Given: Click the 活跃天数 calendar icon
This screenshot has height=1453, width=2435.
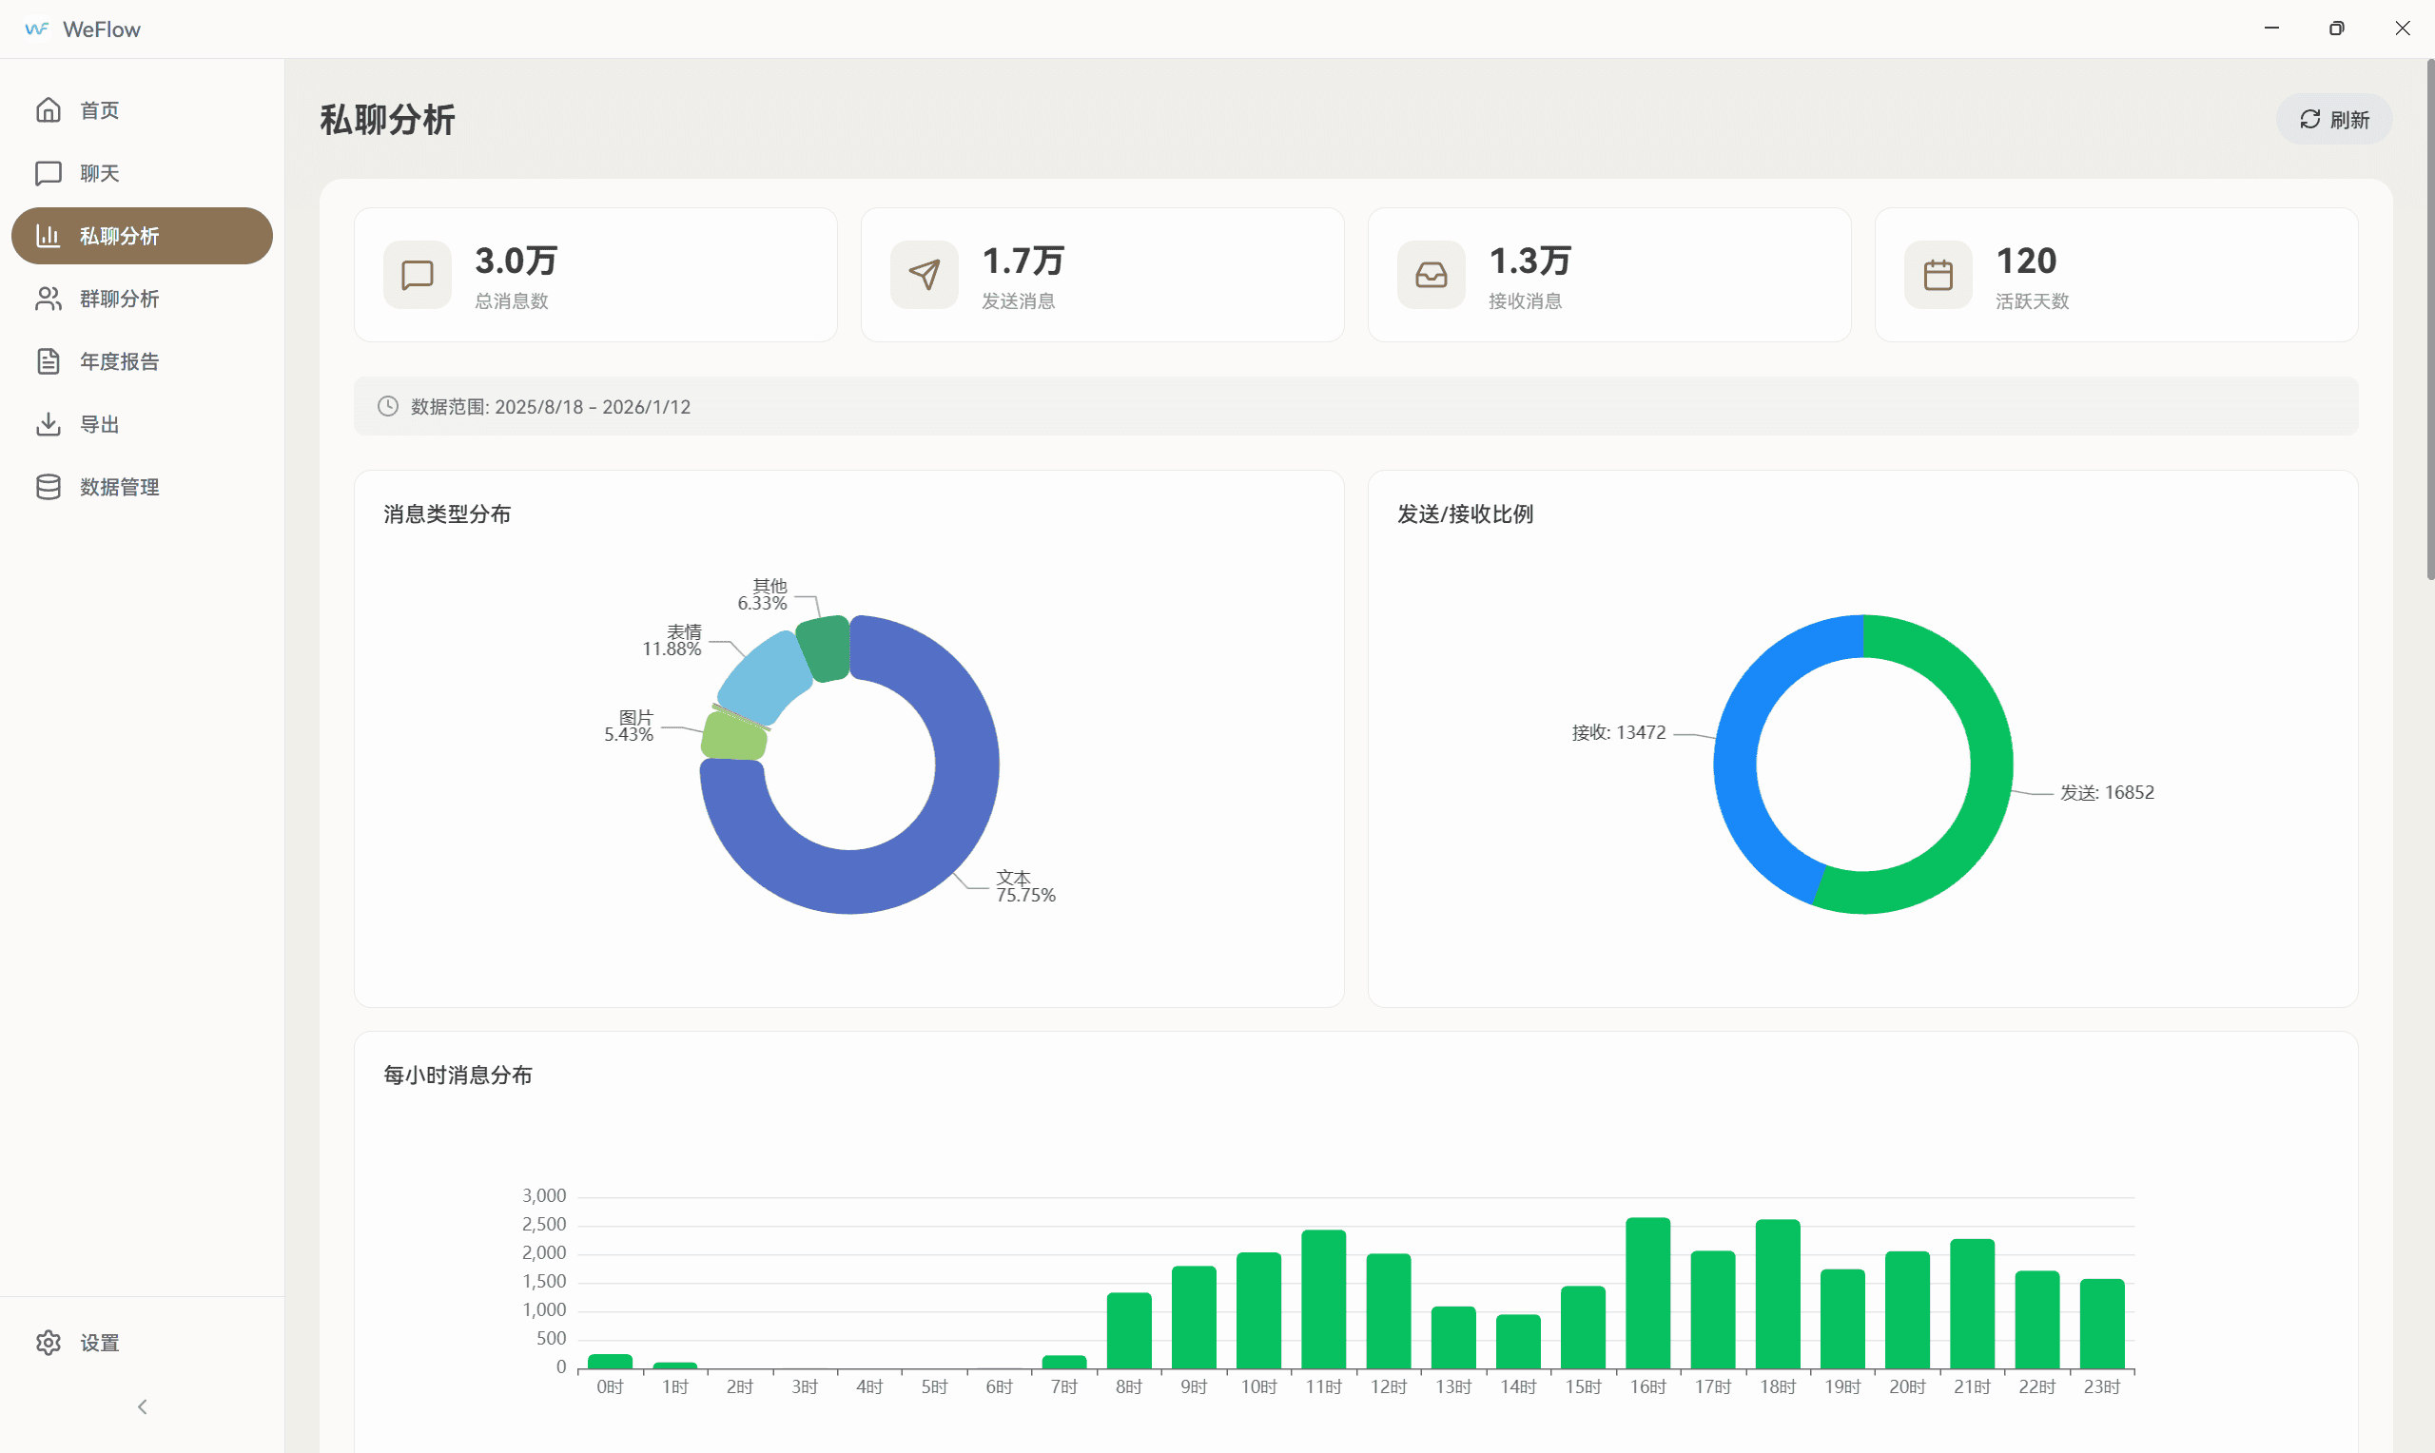Looking at the screenshot, I should (1938, 275).
